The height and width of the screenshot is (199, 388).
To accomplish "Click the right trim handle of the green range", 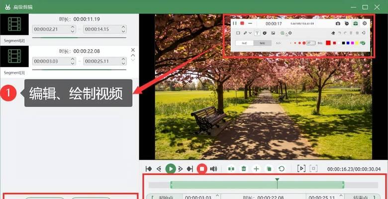I will [x=343, y=185].
